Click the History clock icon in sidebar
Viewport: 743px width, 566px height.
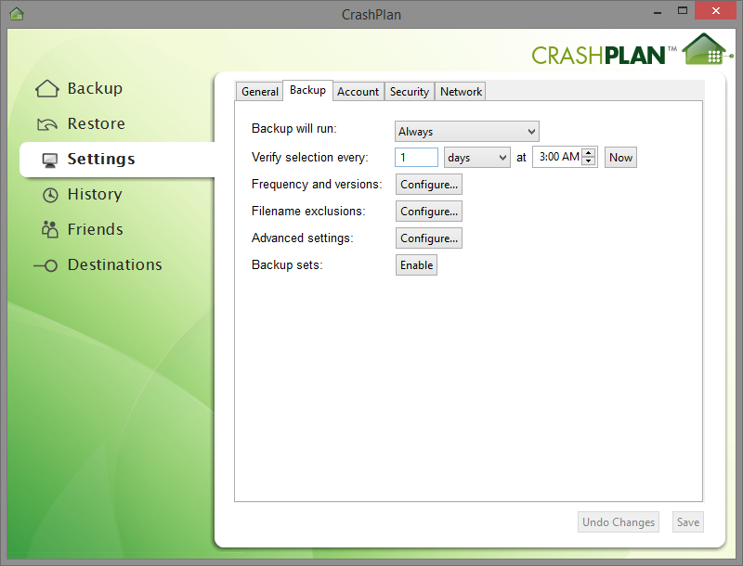point(50,195)
